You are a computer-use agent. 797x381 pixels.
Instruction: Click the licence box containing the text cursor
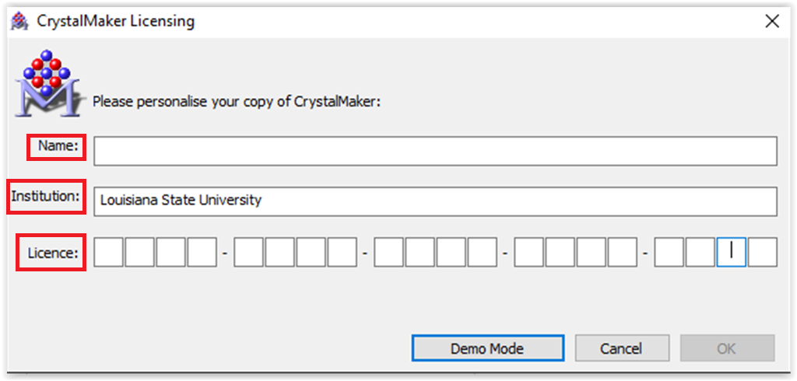pyautogui.click(x=732, y=253)
